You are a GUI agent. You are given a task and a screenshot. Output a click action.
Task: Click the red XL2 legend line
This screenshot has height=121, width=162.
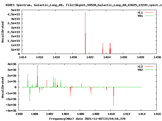[x=149, y=67]
